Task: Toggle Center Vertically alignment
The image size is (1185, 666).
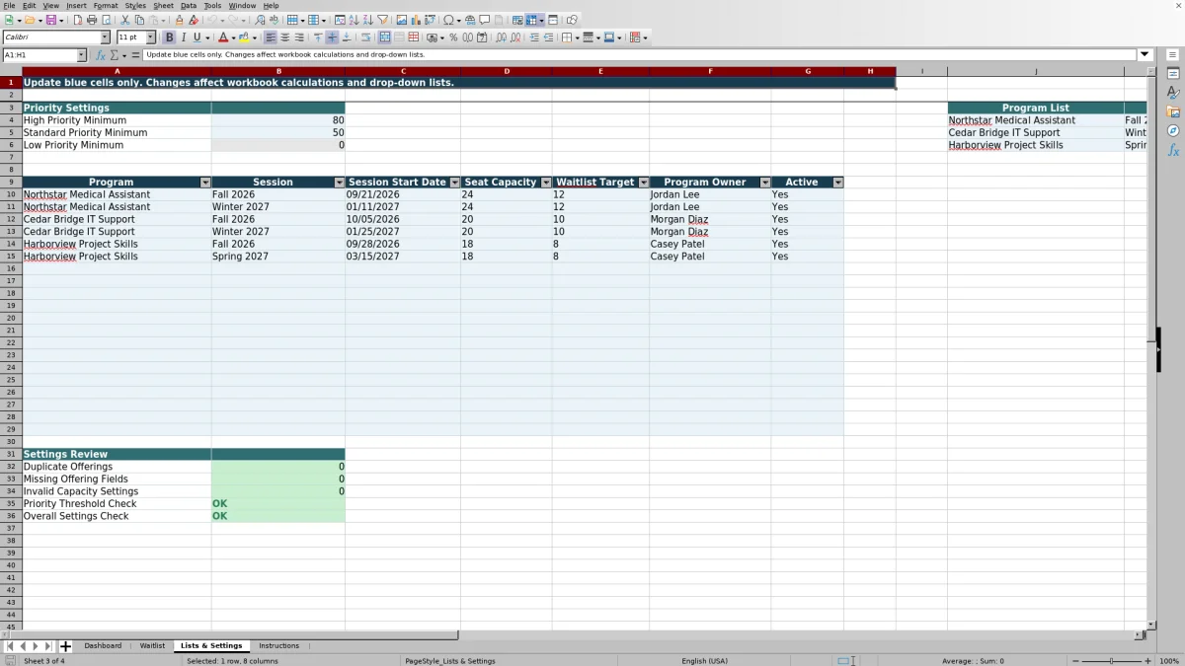Action: 332,37
